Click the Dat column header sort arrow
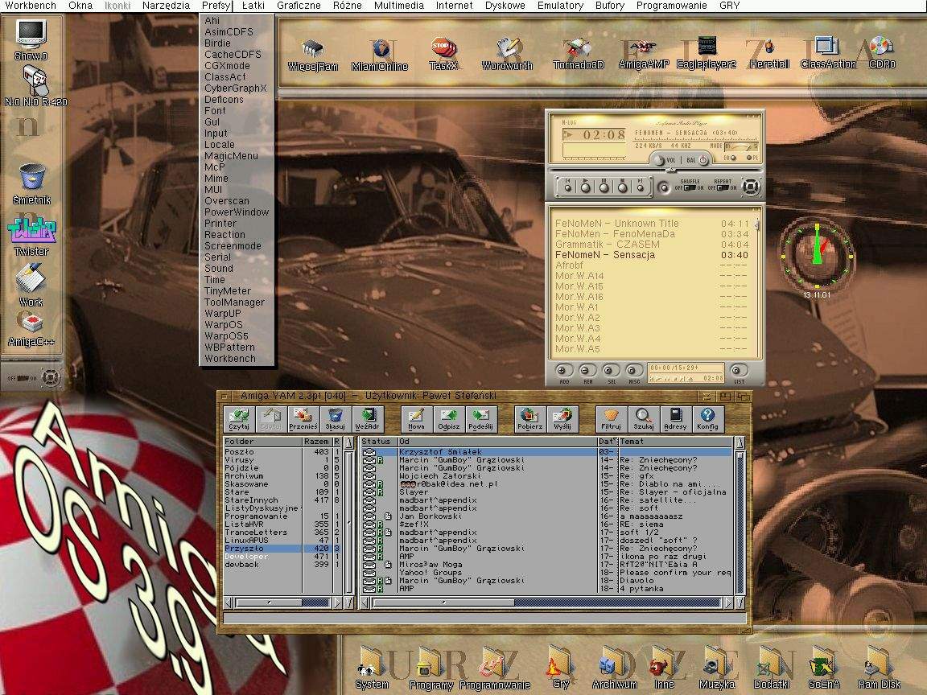This screenshot has height=695, width=927. pos(616,441)
